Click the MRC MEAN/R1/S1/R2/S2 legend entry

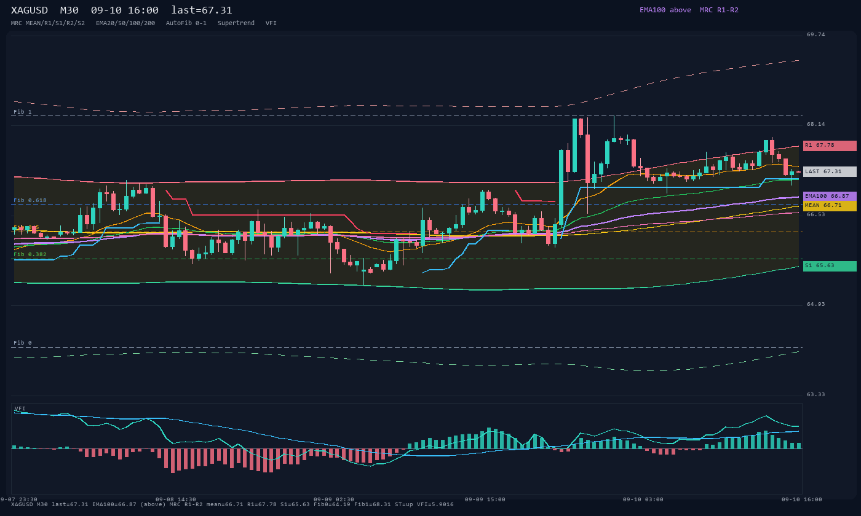(48, 23)
